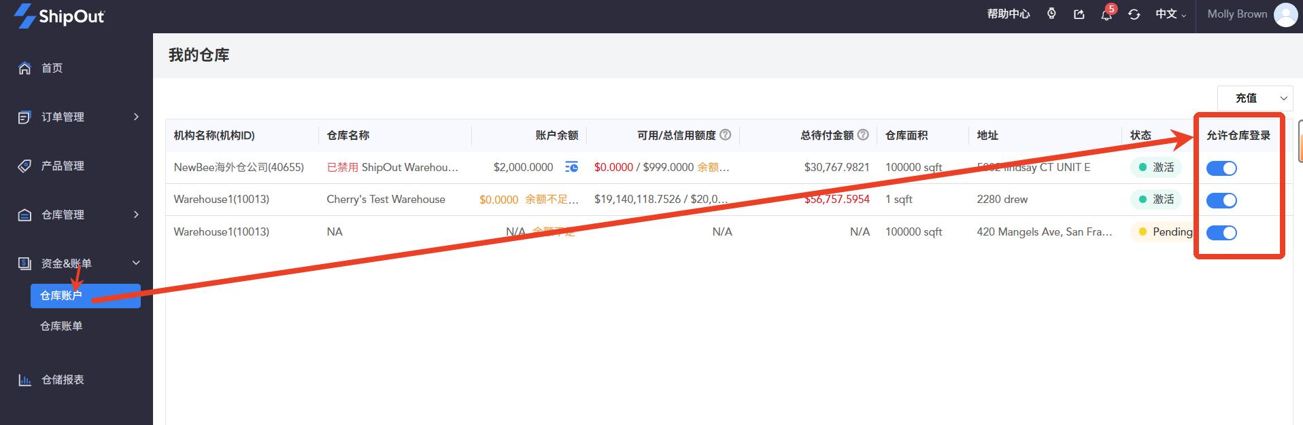Click the lightbulb tips icon in header
The height and width of the screenshot is (425, 1303).
[x=1051, y=14]
